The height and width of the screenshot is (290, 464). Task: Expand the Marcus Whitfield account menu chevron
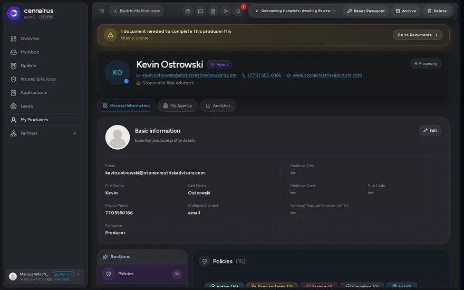click(x=79, y=274)
